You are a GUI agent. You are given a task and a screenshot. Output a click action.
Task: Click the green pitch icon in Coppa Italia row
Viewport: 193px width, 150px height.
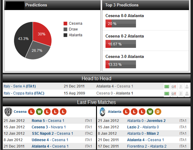tap(166, 93)
